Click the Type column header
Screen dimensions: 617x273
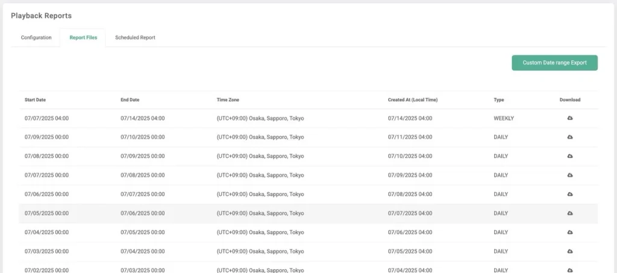click(x=499, y=100)
